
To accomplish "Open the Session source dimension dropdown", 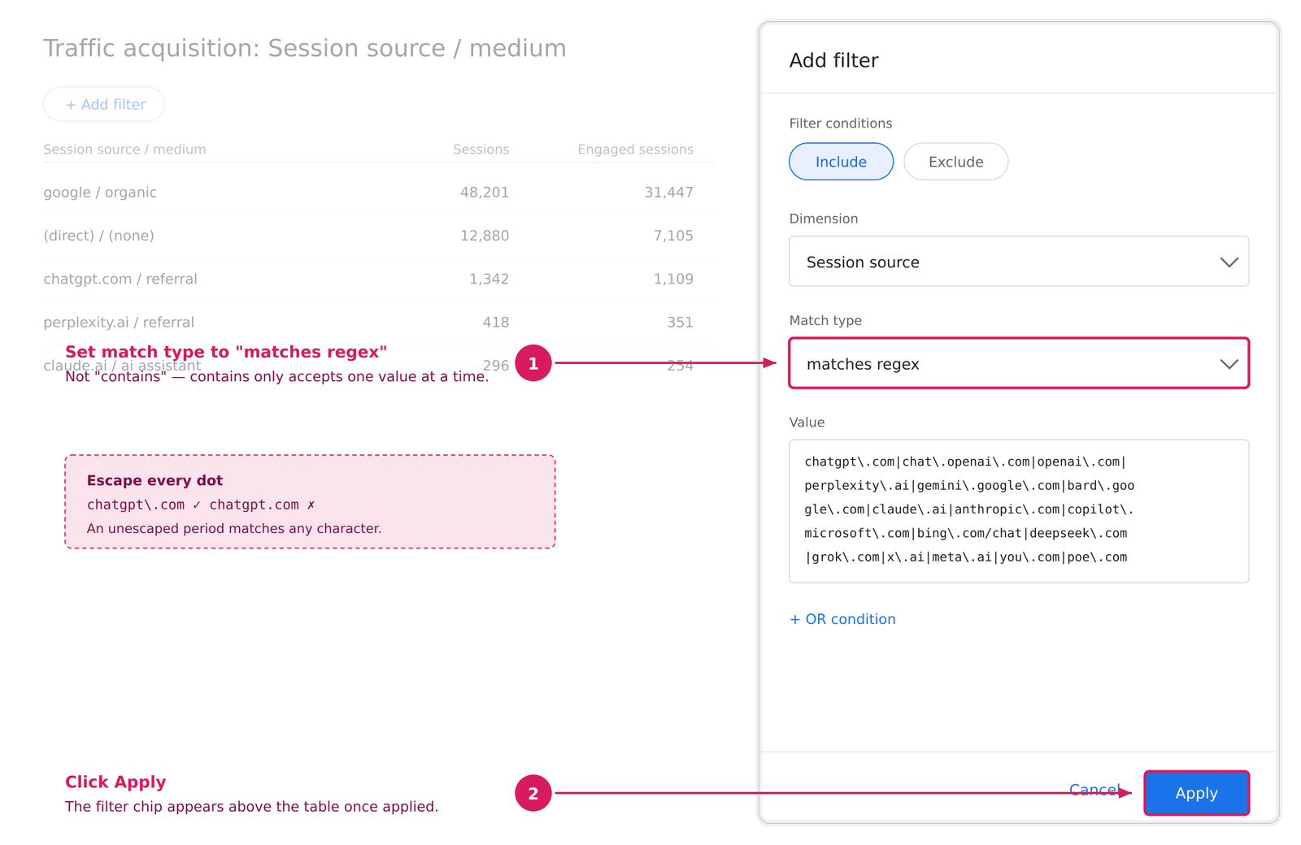I will tap(1018, 262).
